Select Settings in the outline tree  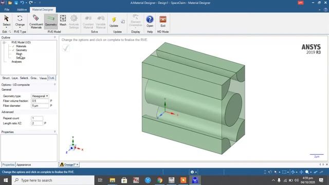[x=21, y=58]
